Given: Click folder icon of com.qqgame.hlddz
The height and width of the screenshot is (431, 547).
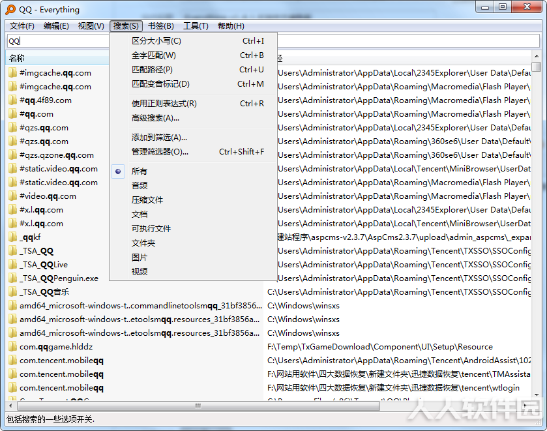Looking at the screenshot, I should tap(12, 346).
